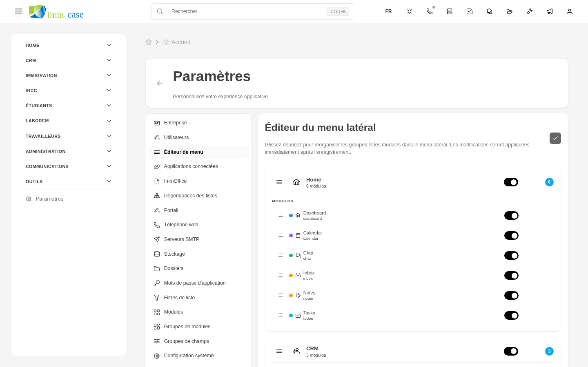
Task: Expand the COMMUNICATIONS sidebar section
Action: tap(69, 166)
